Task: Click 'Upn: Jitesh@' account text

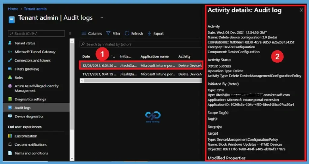Action: 249,95
